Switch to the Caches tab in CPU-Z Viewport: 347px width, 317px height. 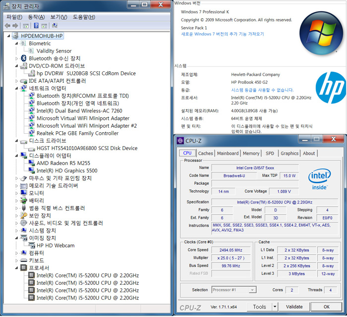[x=206, y=153]
